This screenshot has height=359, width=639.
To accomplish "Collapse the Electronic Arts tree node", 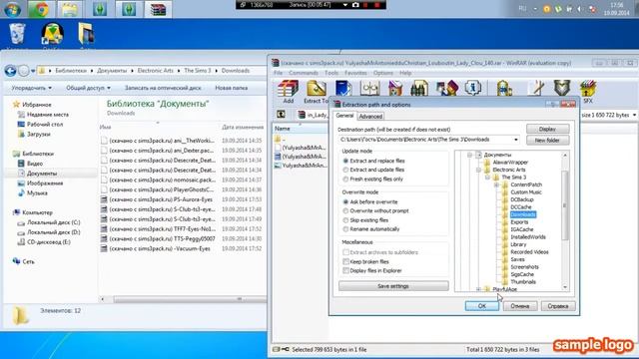I will tap(478, 171).
